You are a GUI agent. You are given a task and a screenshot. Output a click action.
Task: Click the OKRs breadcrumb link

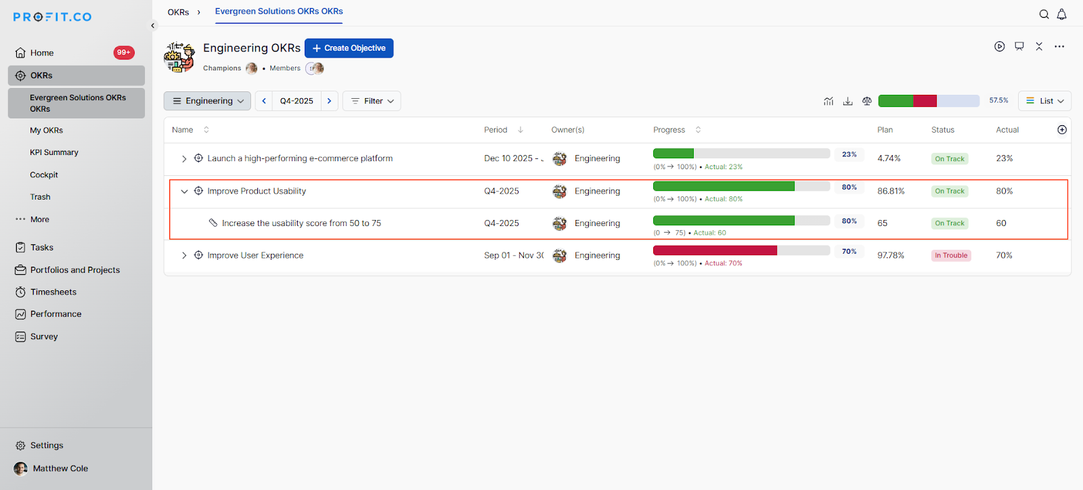pyautogui.click(x=178, y=12)
